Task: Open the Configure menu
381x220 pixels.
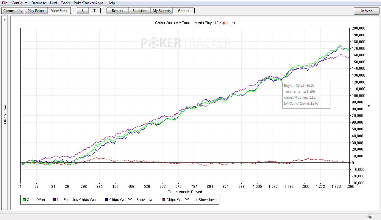Action: click(20, 3)
